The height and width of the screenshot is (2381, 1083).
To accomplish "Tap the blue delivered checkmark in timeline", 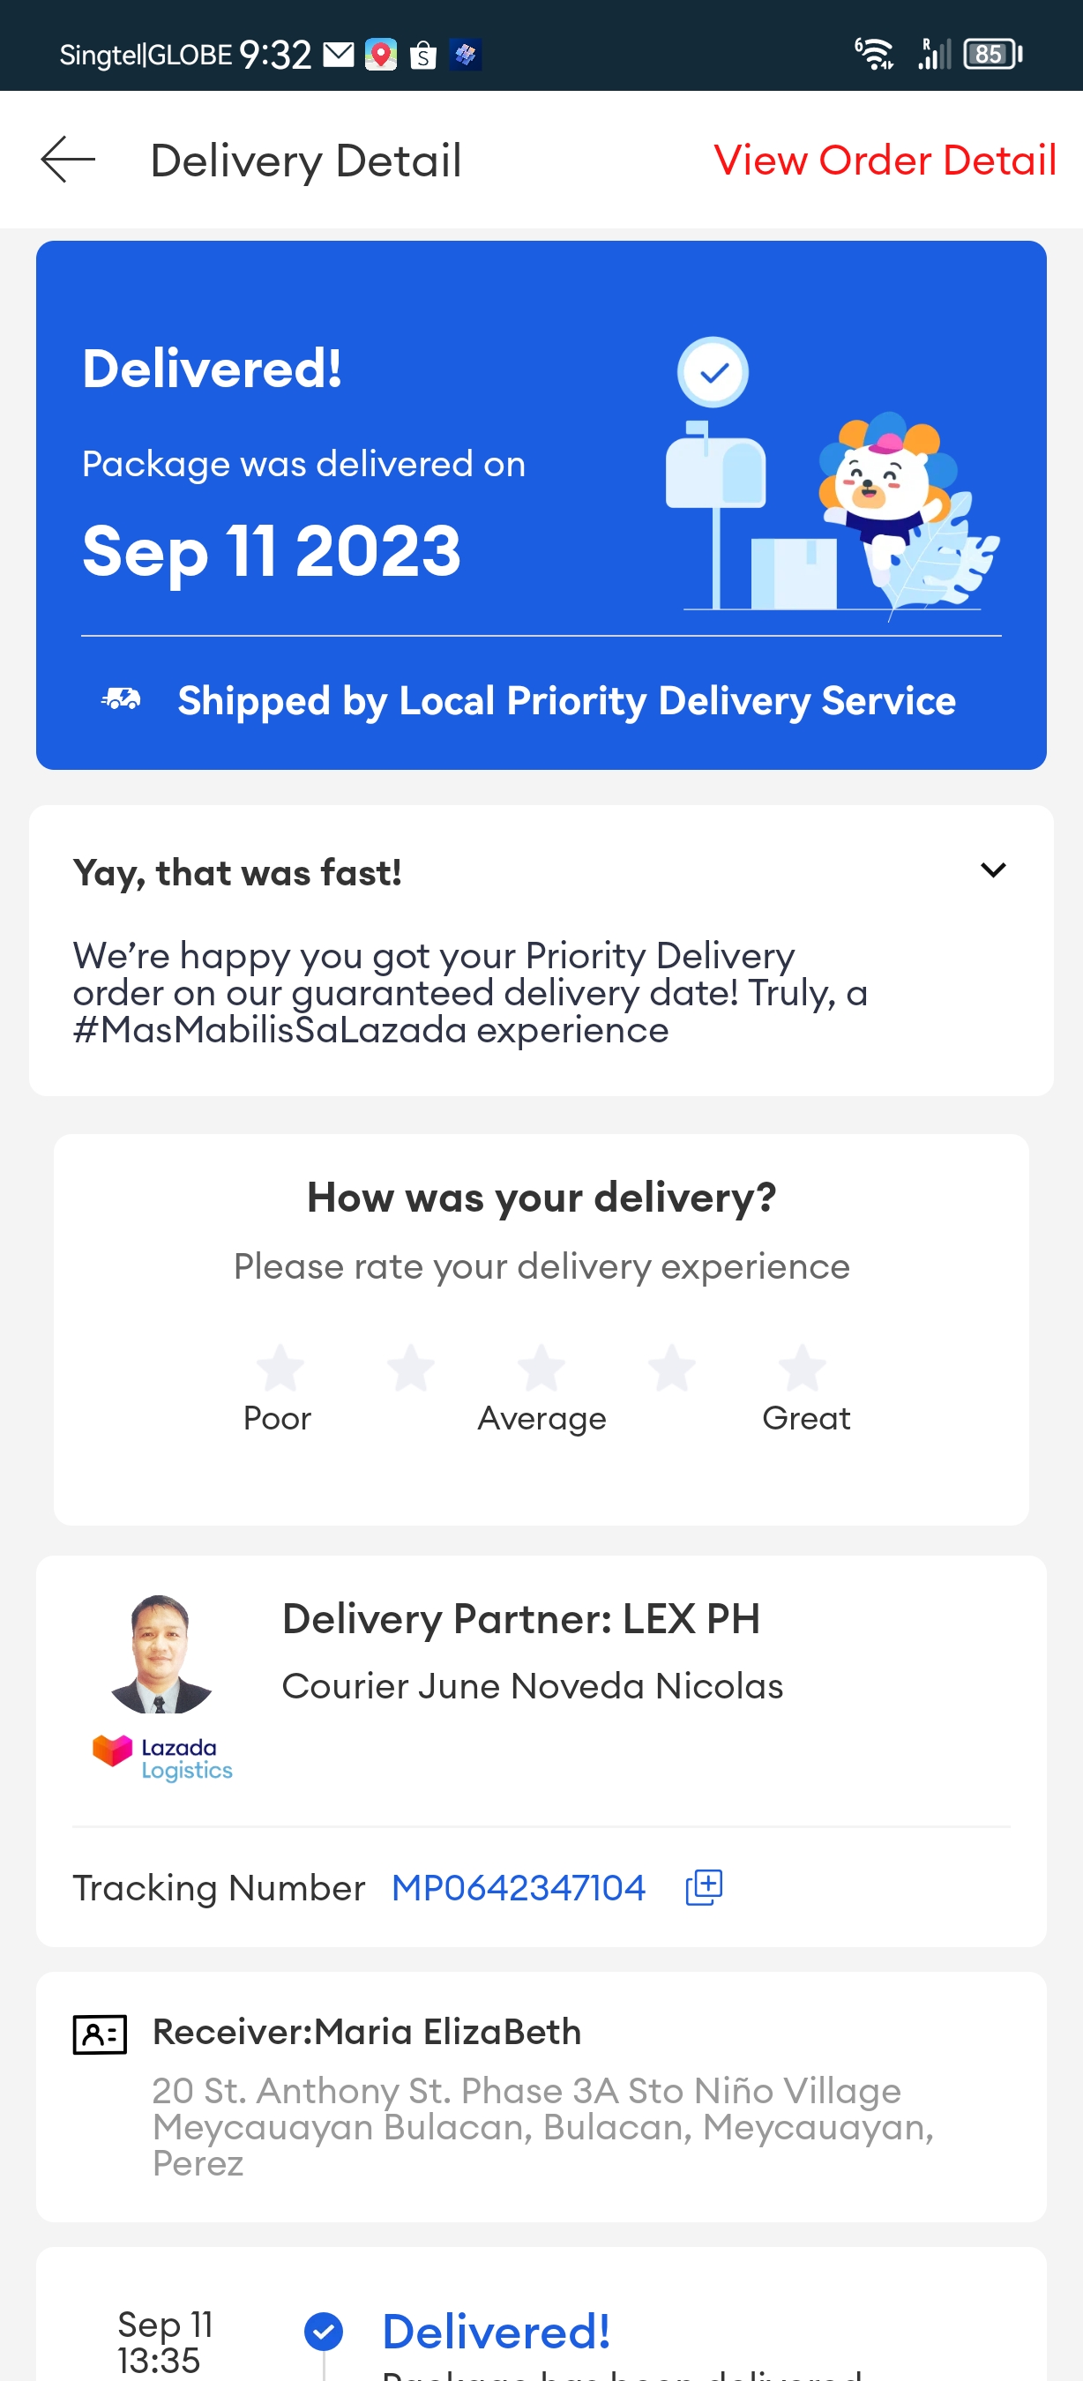I will [x=324, y=2330].
